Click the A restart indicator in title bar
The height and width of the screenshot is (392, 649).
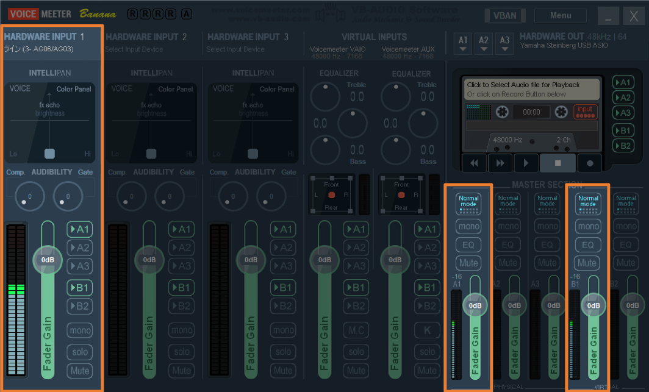(x=187, y=14)
